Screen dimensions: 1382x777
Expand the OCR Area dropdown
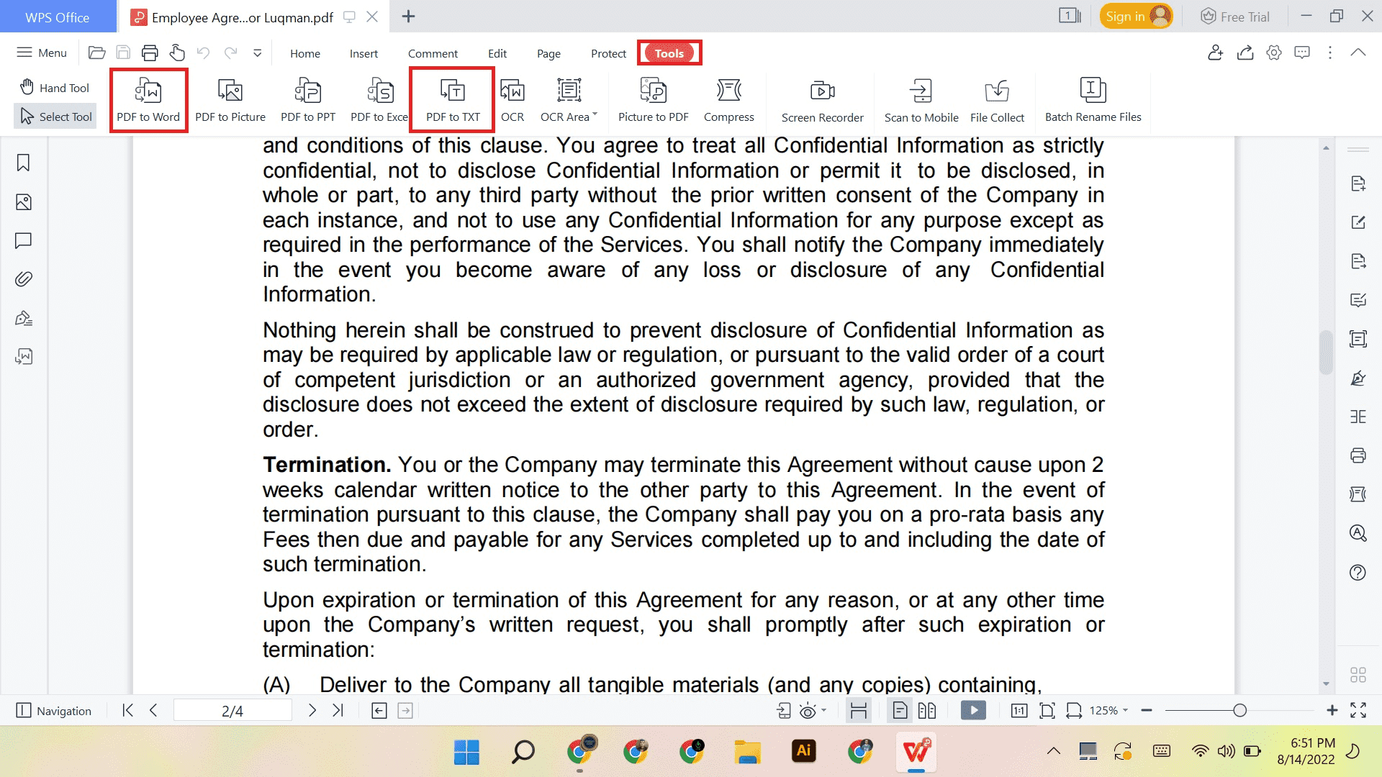(595, 115)
